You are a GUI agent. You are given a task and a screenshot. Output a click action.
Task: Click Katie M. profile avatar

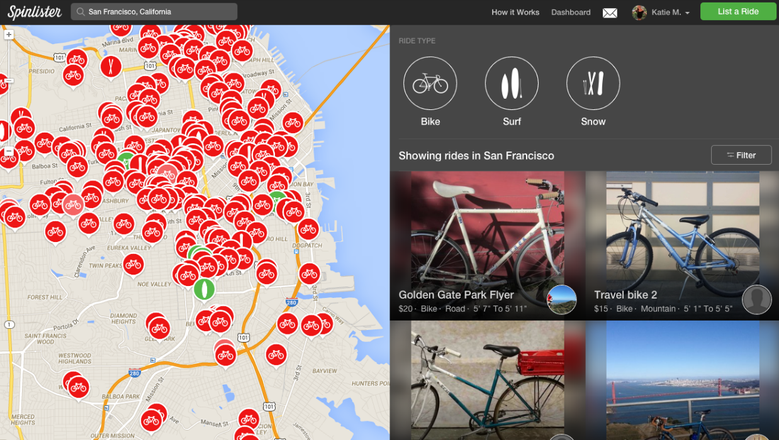tap(639, 13)
